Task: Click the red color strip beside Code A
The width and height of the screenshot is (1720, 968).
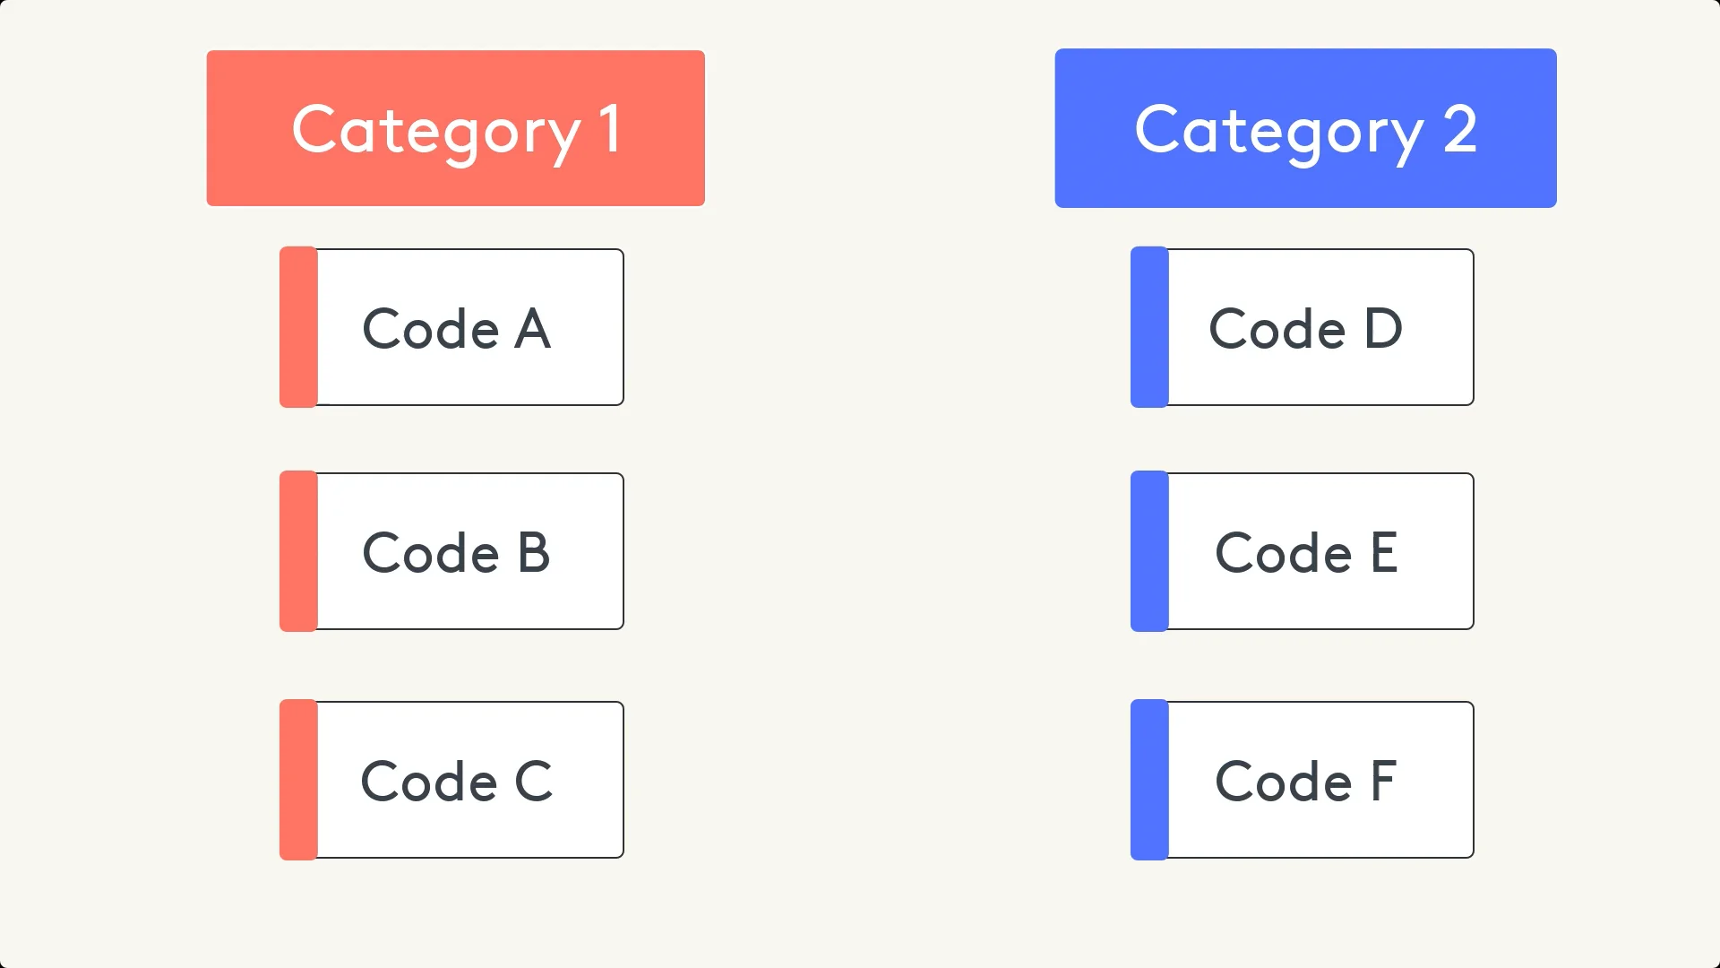Action: pos(298,327)
